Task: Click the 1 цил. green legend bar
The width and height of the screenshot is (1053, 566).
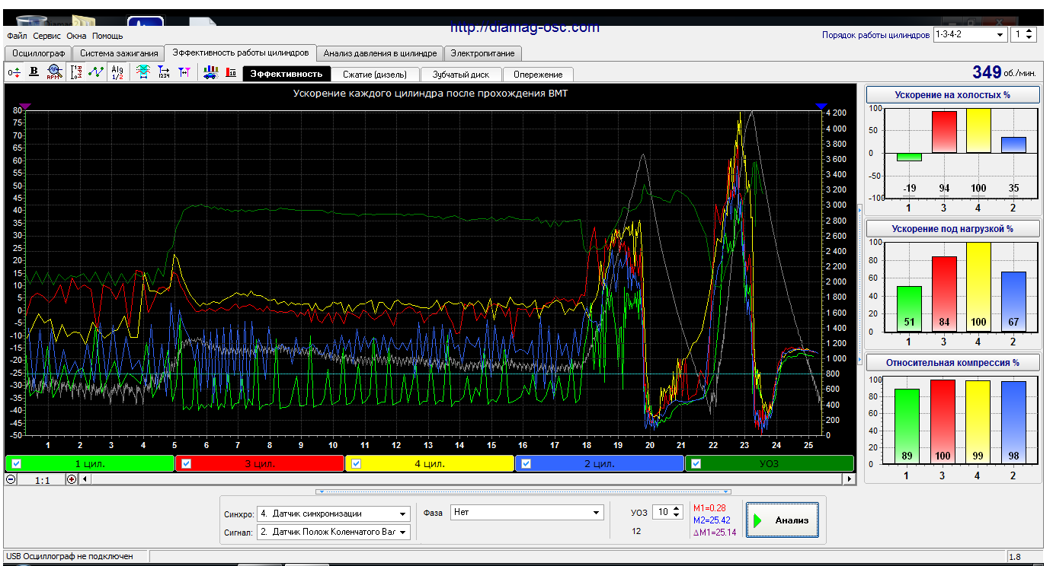Action: click(90, 463)
